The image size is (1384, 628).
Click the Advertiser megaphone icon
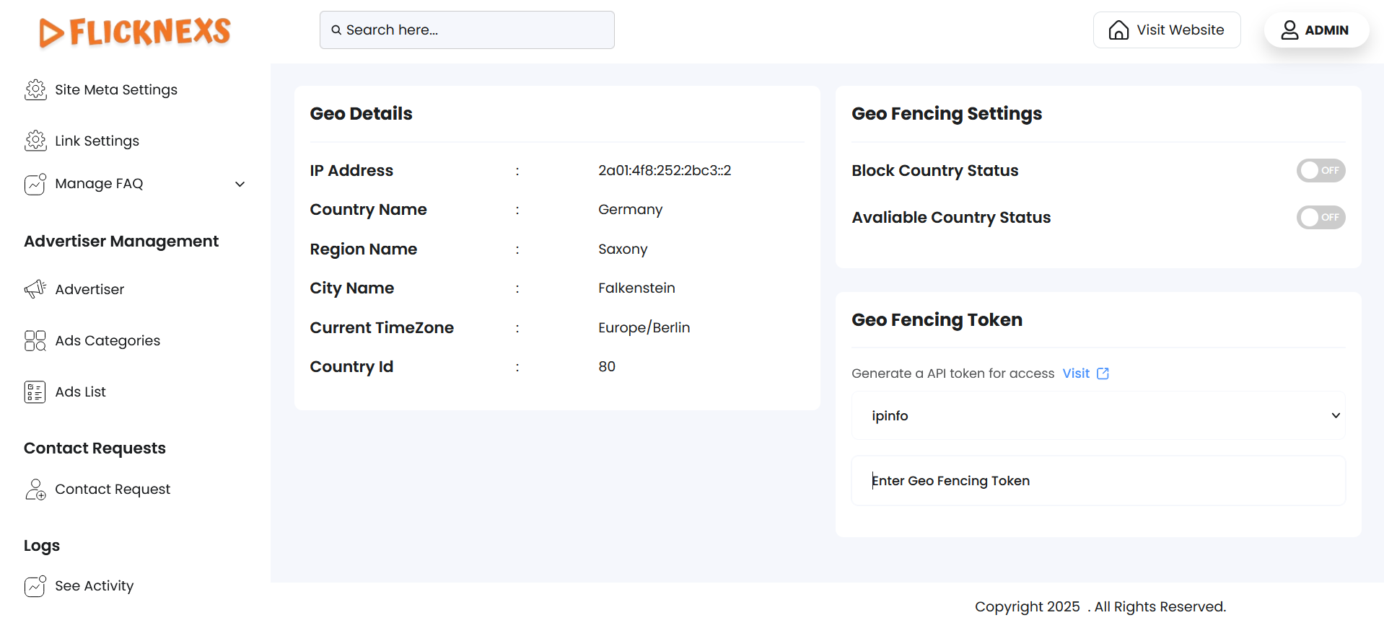click(x=35, y=289)
